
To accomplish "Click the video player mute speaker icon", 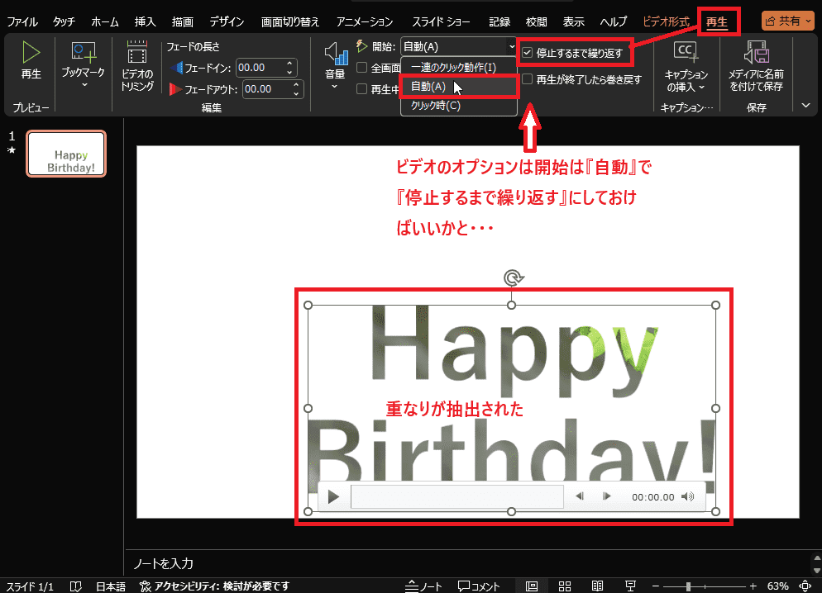I will (x=687, y=497).
